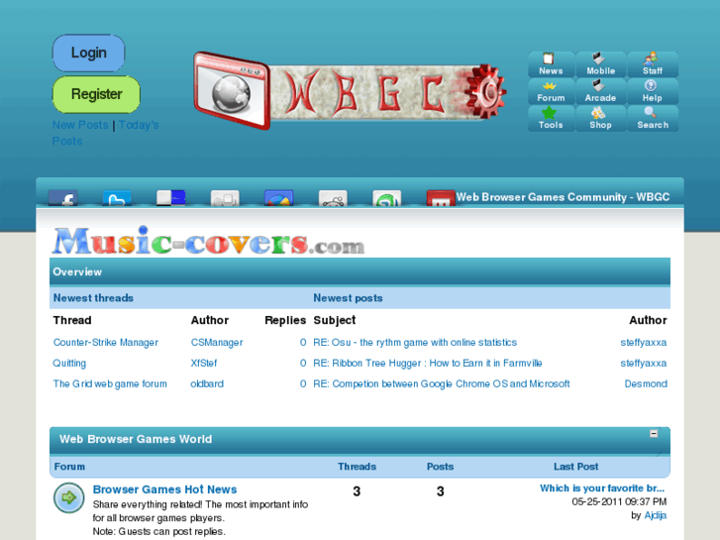The height and width of the screenshot is (540, 720).
Task: Open the Facebook share icon
Action: click(x=63, y=198)
